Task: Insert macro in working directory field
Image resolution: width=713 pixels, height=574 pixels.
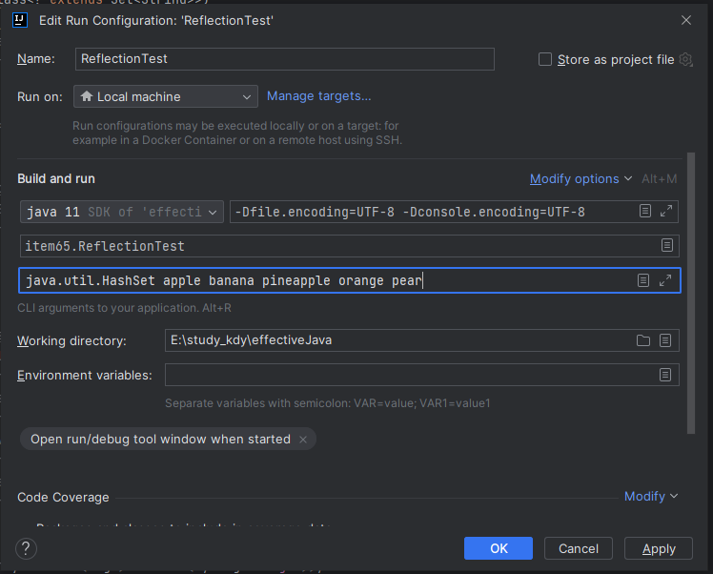Action: pos(665,340)
